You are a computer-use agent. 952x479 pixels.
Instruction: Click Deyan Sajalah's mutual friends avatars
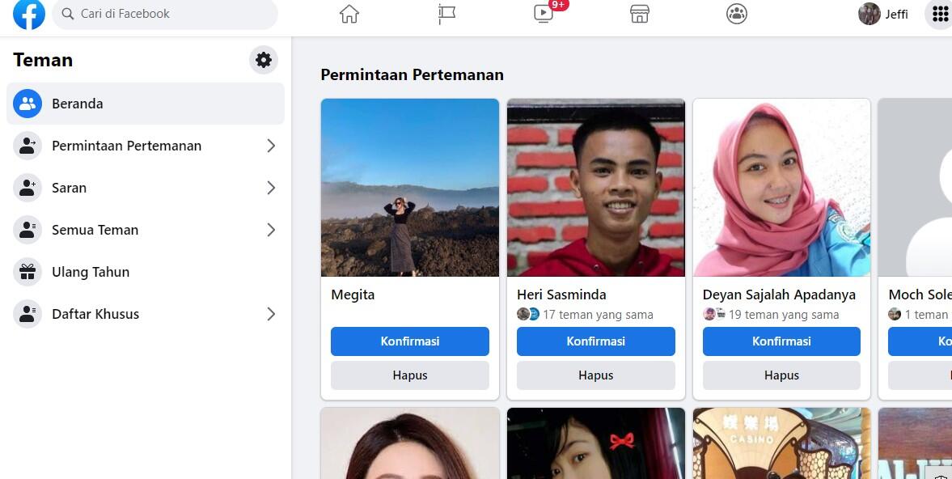point(714,314)
